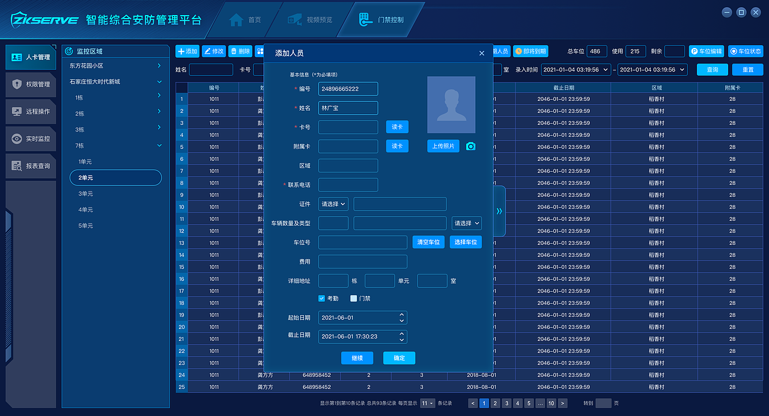The height and width of the screenshot is (416, 769).
Task: Click the 人卡管理 ID card icon
Action: tap(17, 58)
